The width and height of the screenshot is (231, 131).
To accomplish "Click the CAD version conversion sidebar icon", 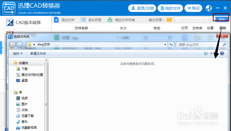I will click(x=10, y=22).
